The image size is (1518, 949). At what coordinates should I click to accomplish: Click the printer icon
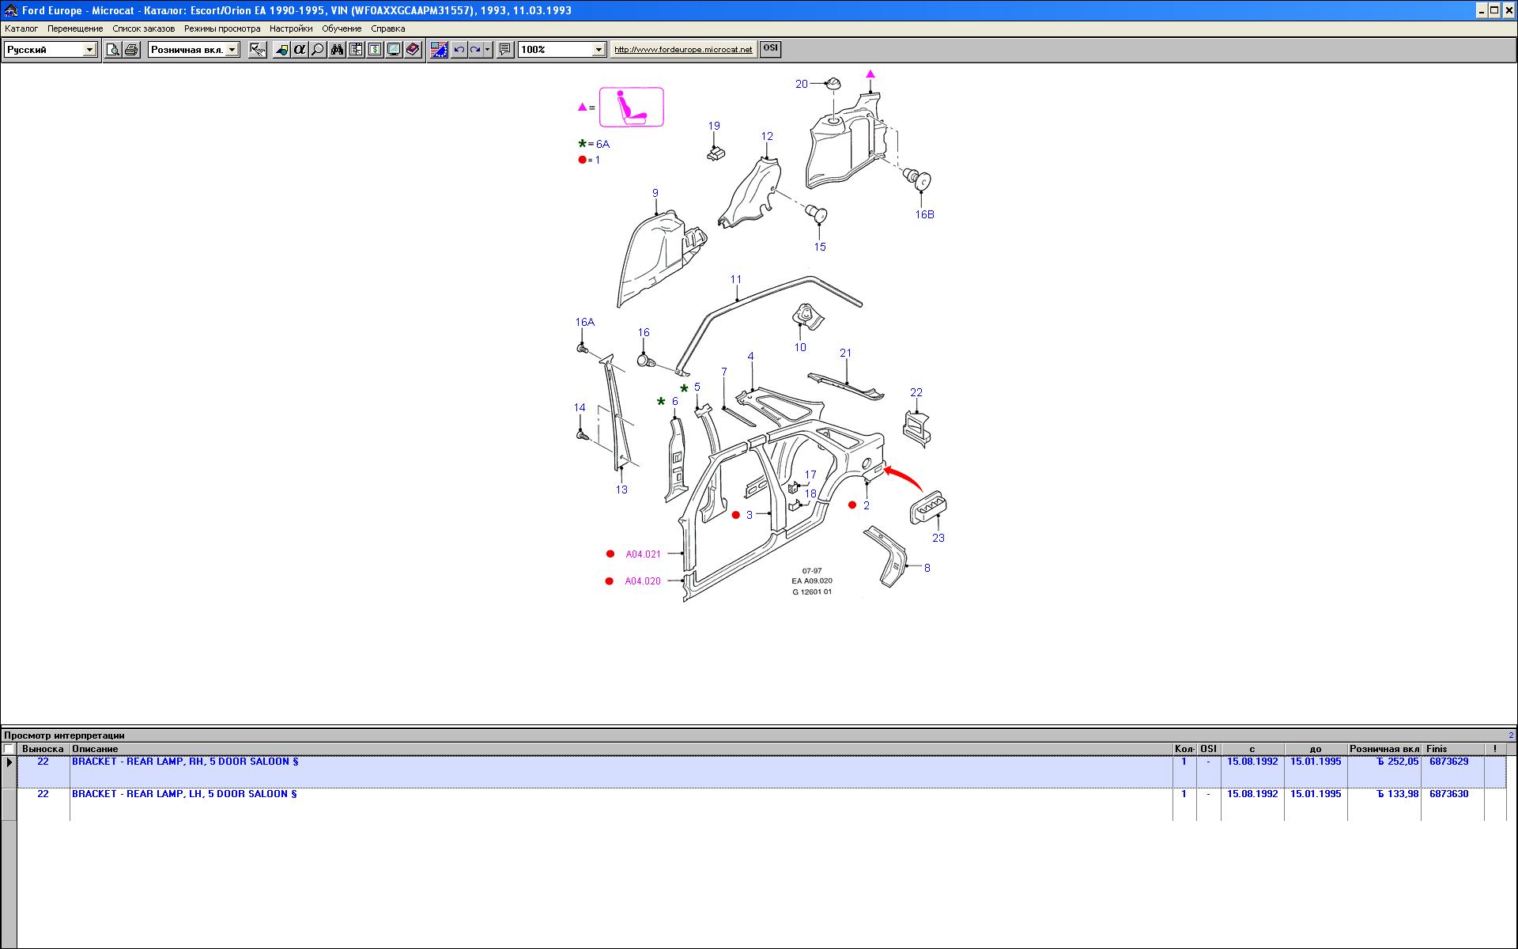pos(131,50)
